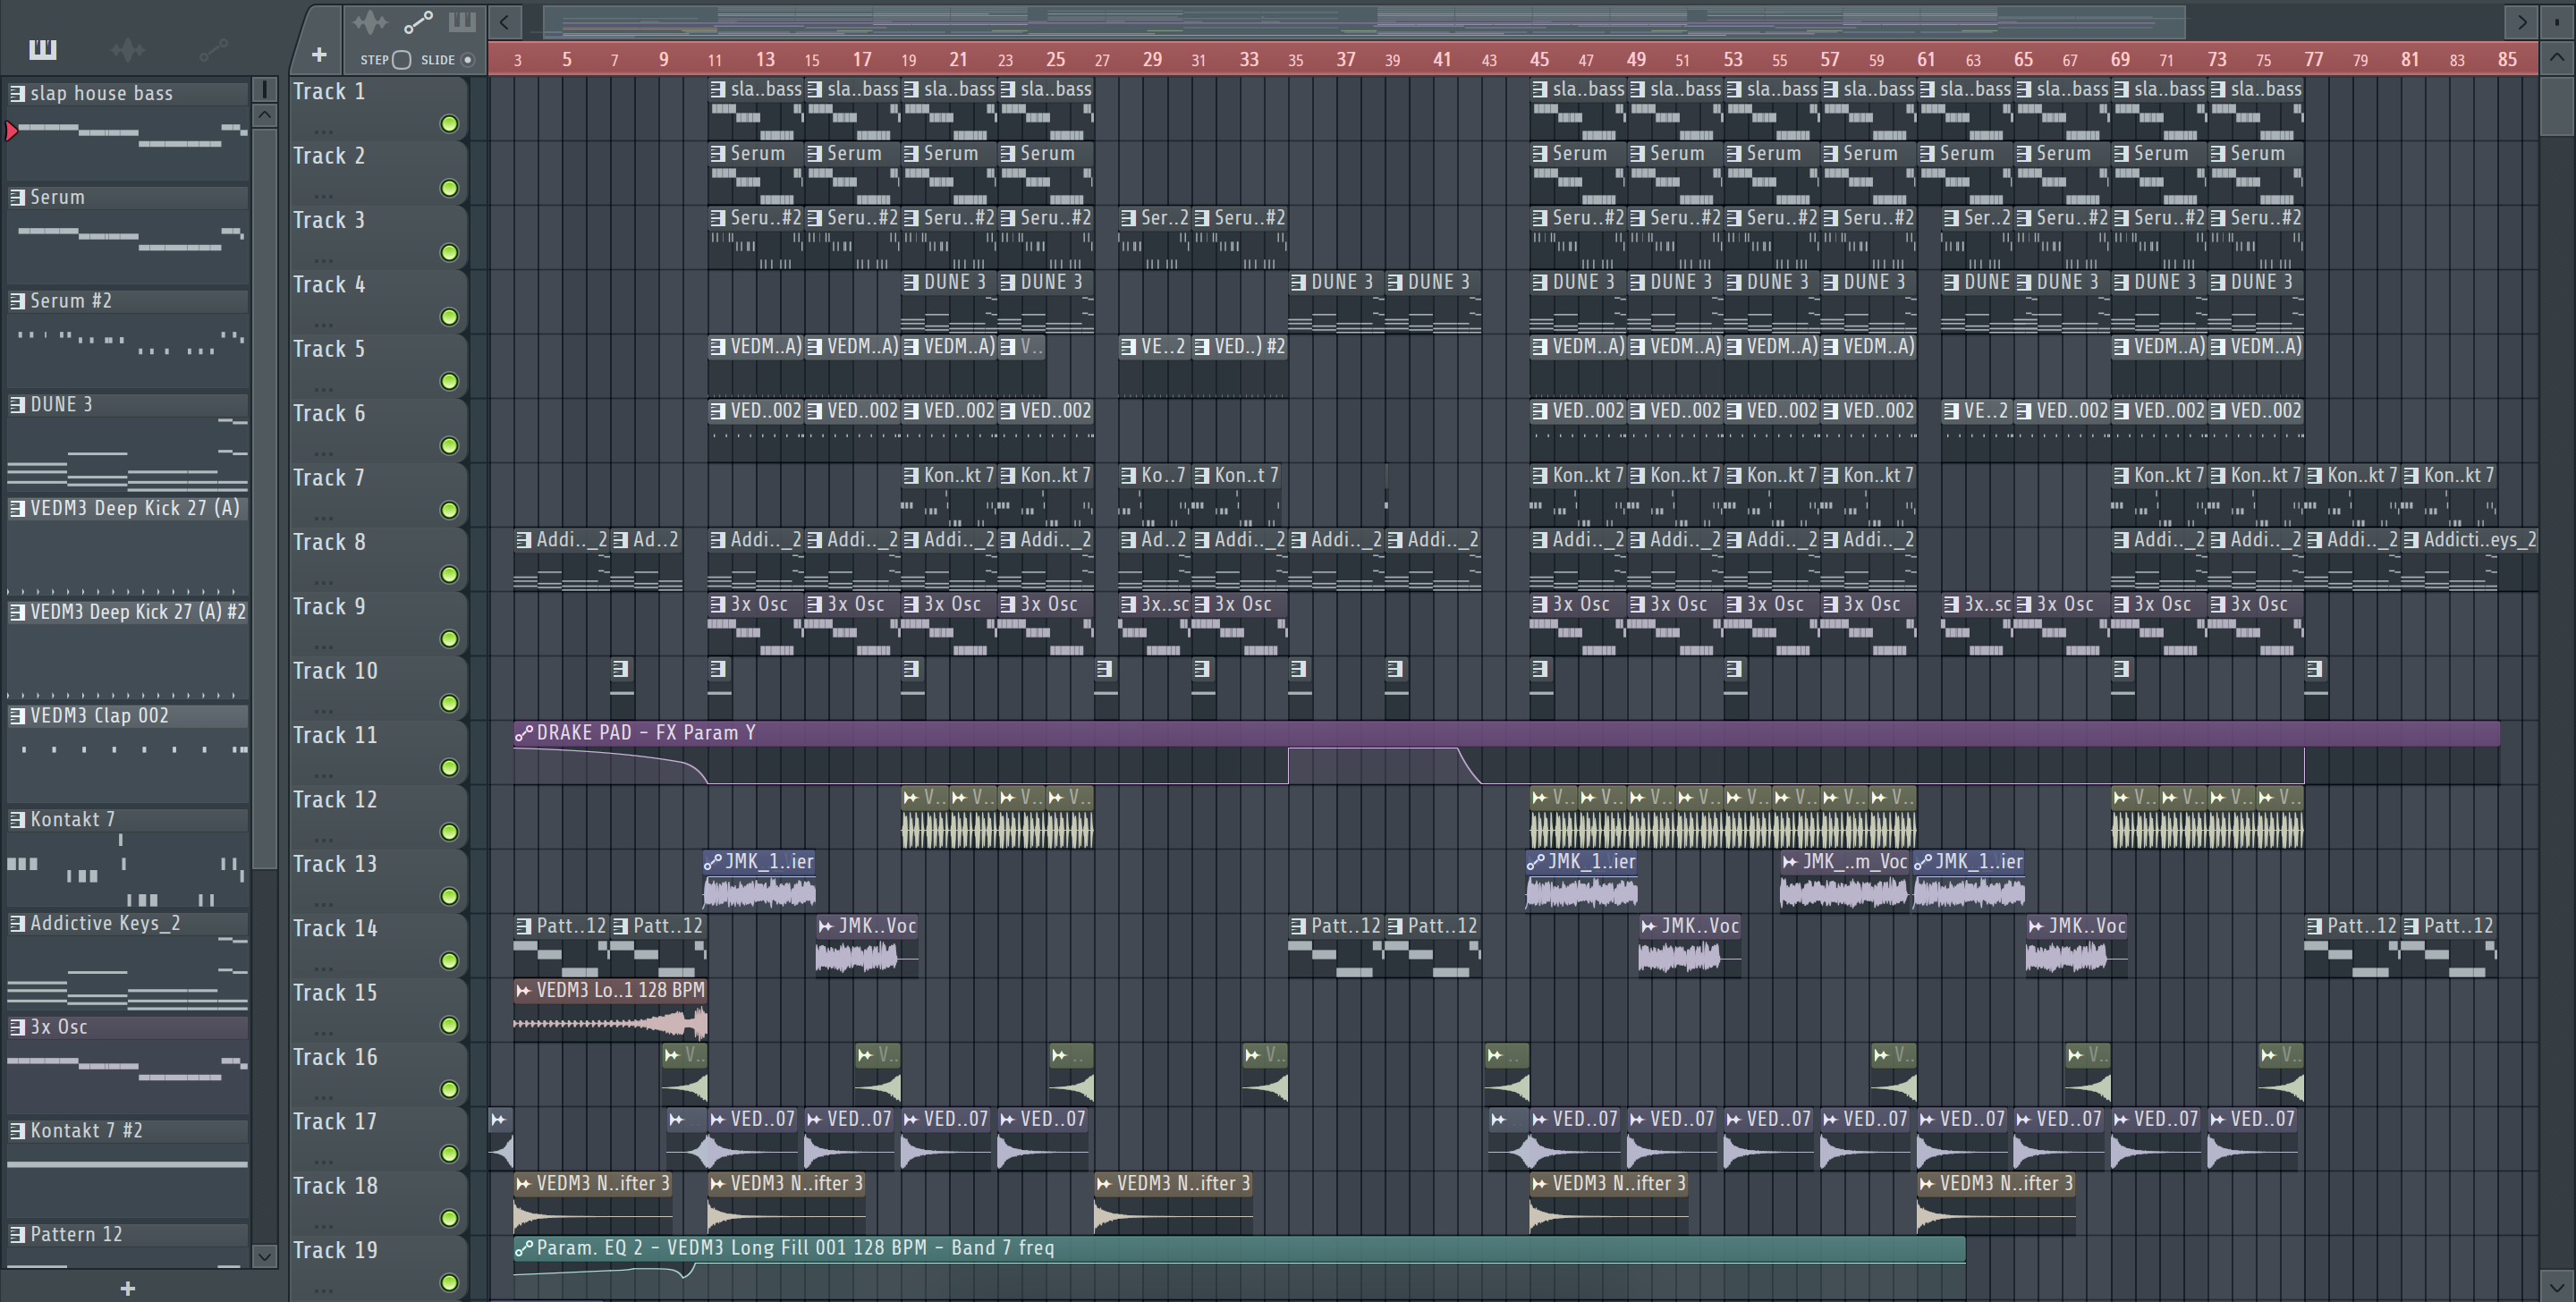Click the red play marker on slap house bass
The height and width of the screenshot is (1302, 2576).
click(x=11, y=130)
